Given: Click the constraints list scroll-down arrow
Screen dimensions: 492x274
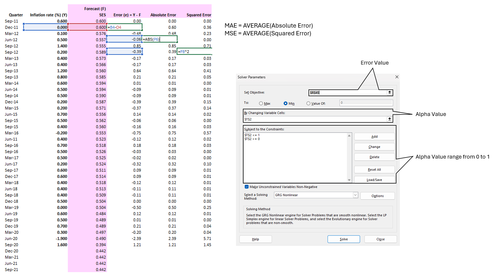Looking at the screenshot, I should click(349, 180).
